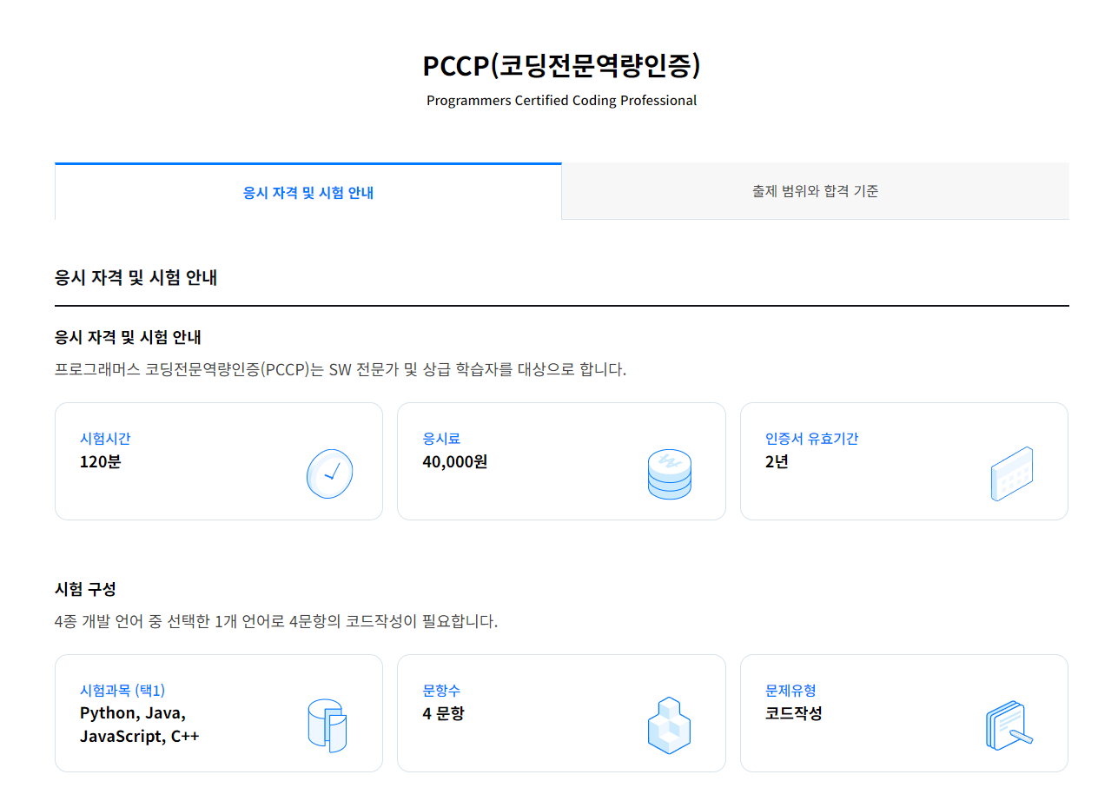The width and height of the screenshot is (1098, 801).
Task: Click the coin stack icon in 응시료 card
Action: click(670, 473)
